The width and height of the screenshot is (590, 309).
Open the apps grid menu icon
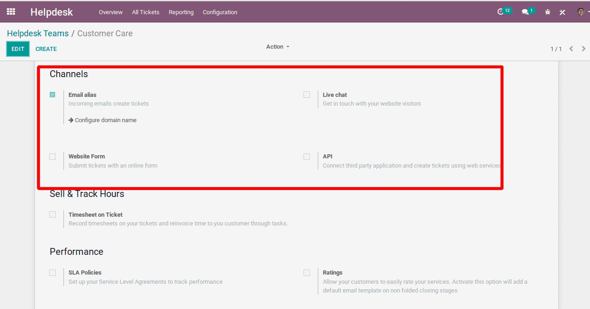pos(11,12)
